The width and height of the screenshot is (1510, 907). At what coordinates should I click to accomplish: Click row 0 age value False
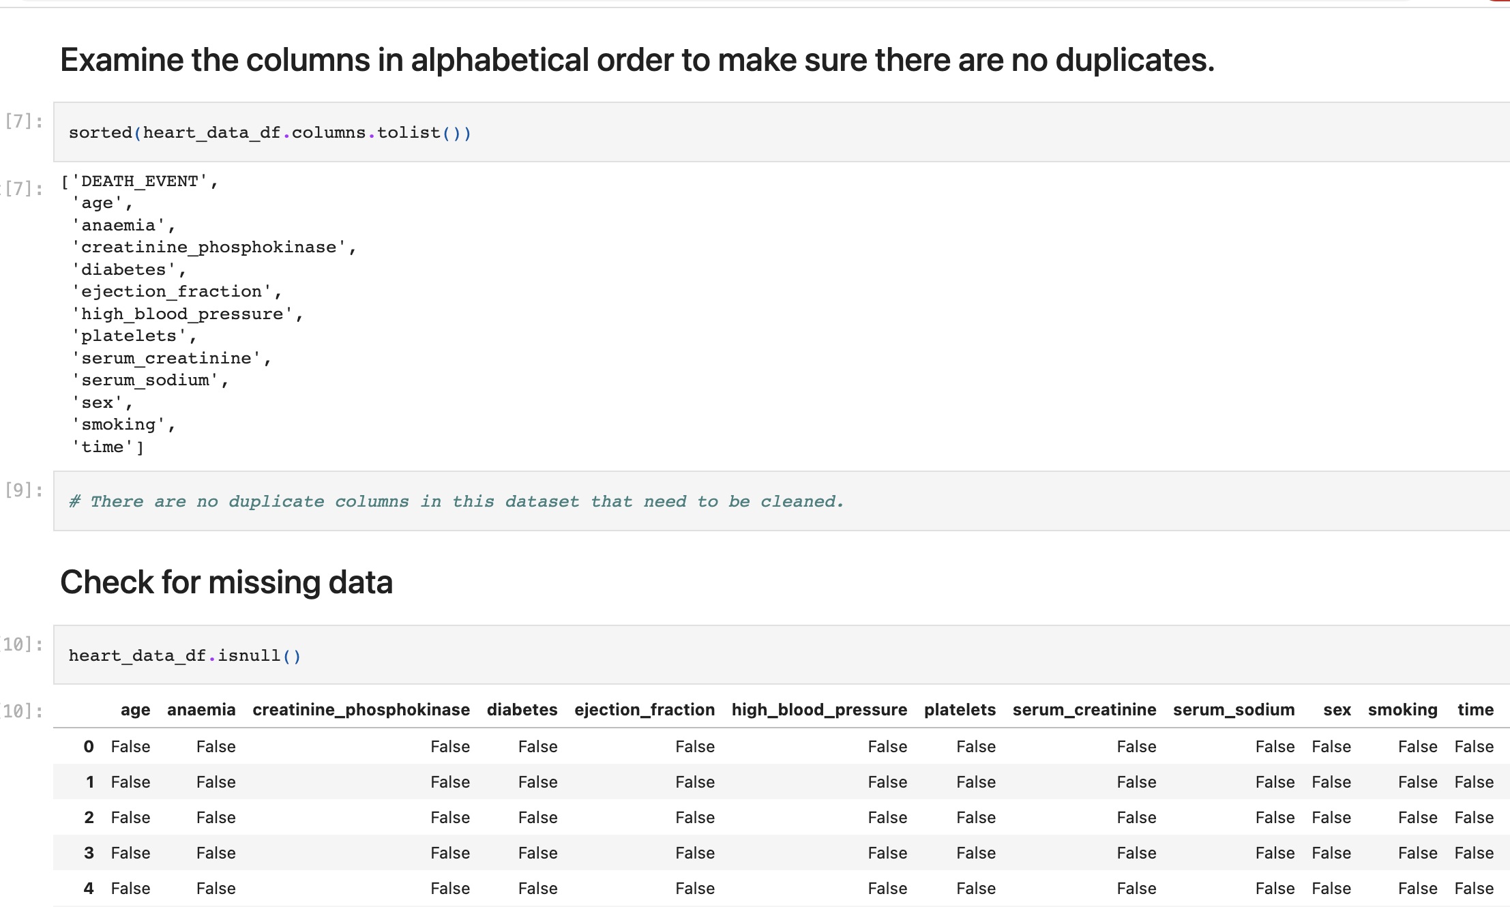pos(130,747)
